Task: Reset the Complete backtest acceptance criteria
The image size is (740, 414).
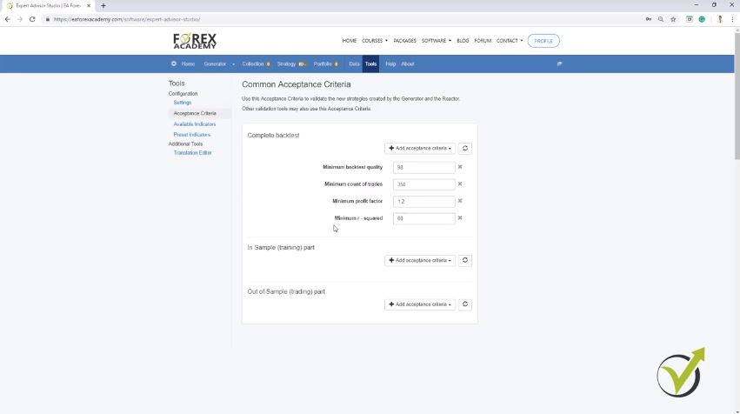Action: click(x=465, y=149)
